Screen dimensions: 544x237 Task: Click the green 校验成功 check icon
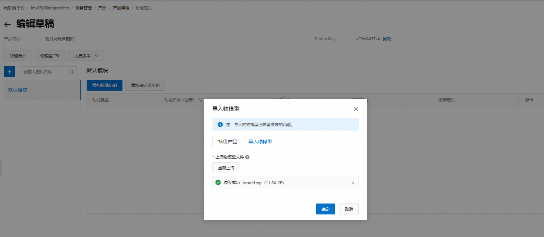tap(218, 183)
